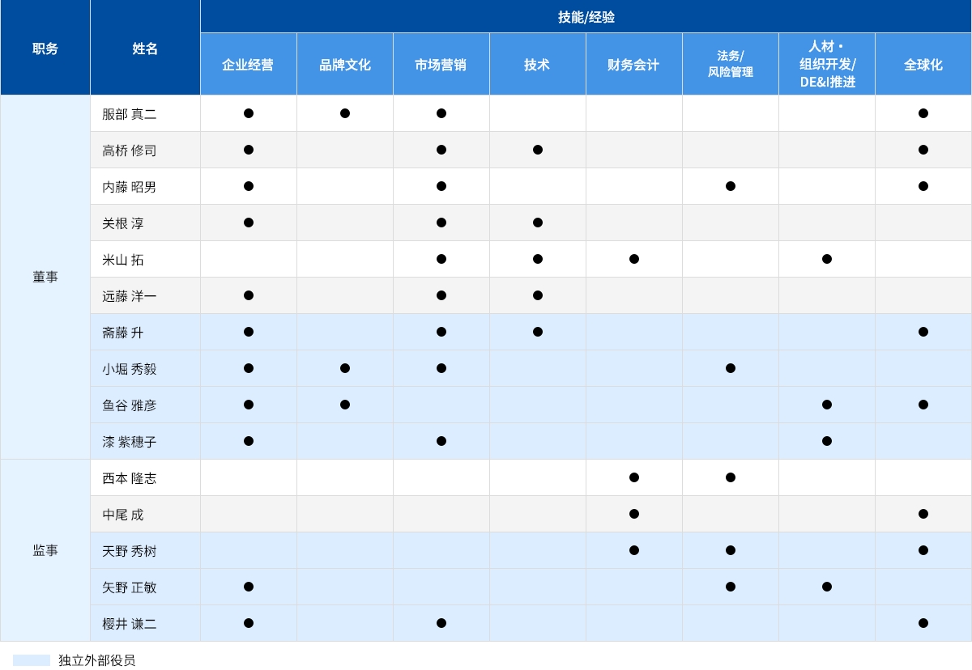This screenshot has height=670, width=972.
Task: Click the name 漆 紫穂子
Action: coord(130,442)
